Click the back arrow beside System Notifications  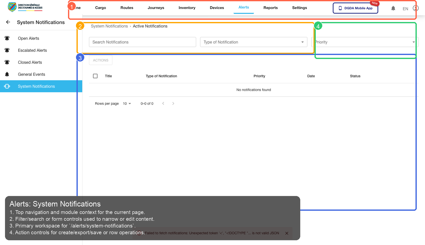coord(8,22)
